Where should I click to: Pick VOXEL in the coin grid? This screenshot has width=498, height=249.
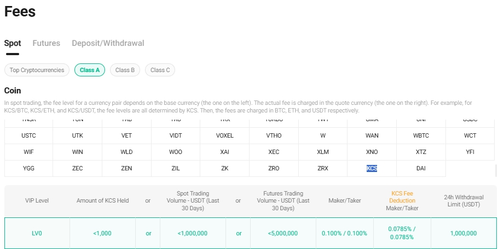click(224, 135)
